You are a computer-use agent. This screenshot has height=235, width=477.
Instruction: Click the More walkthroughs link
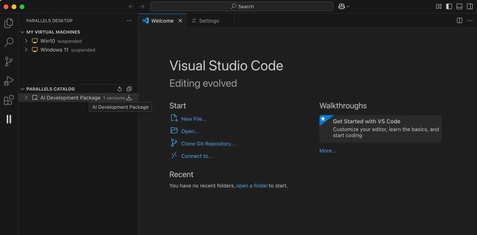click(x=328, y=151)
